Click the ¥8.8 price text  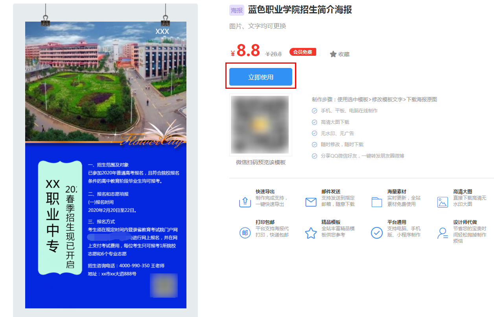[245, 51]
